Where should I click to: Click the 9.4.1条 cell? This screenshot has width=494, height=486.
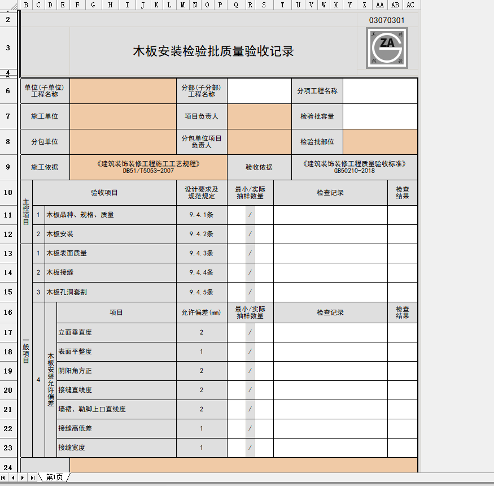coord(202,215)
